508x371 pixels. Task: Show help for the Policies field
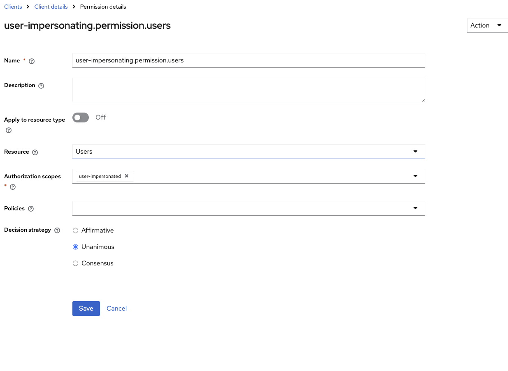pyautogui.click(x=31, y=208)
